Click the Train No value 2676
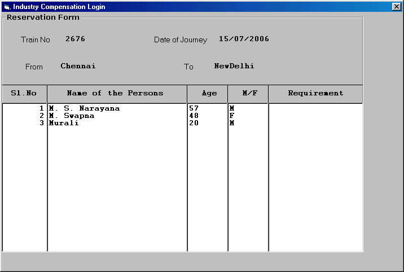The image size is (404, 272). click(75, 39)
